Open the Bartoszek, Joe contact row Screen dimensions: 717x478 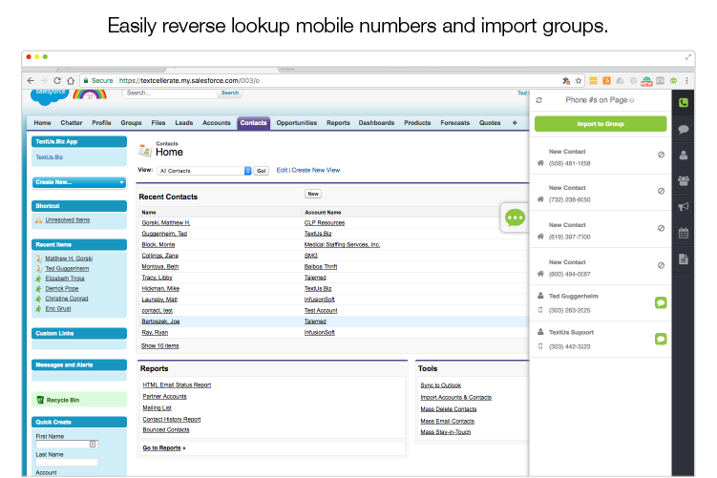point(160,322)
